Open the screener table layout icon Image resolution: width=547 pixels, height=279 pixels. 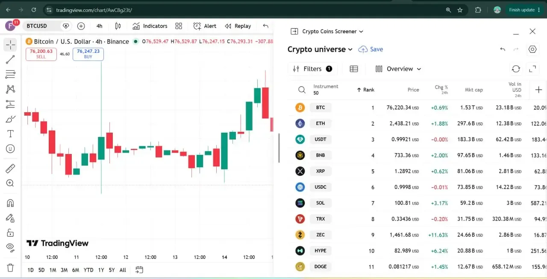(354, 69)
